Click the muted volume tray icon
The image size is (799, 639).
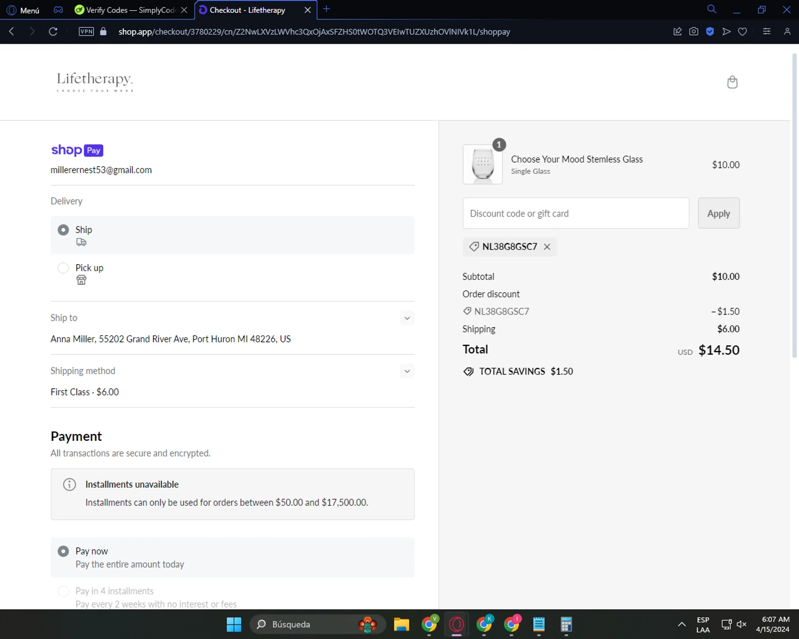[x=741, y=624]
